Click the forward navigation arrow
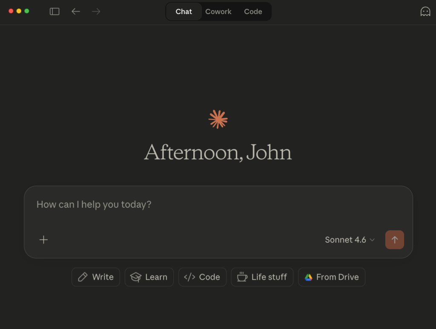This screenshot has width=436, height=329. pos(96,11)
